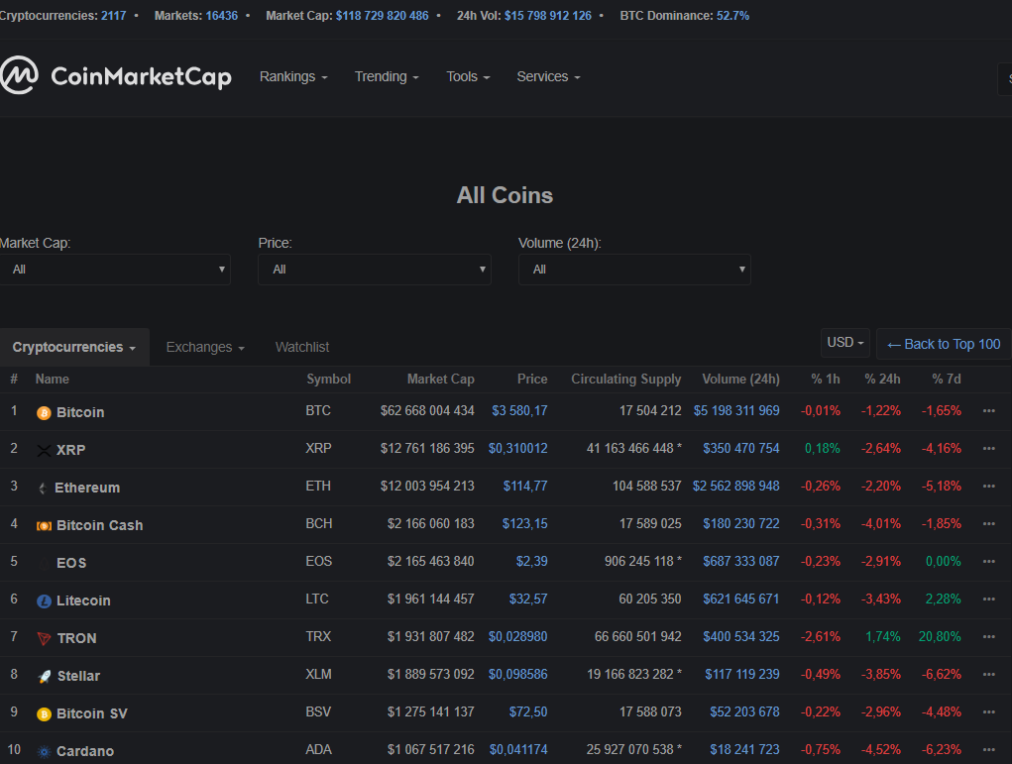Open the Market Cap filter dropdown
The width and height of the screenshot is (1012, 764).
115,269
